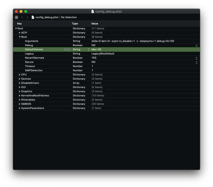Viewport: 213px width, 187px height.
Task: Collapse the Boot dictionary
Action: pyautogui.click(x=20, y=37)
